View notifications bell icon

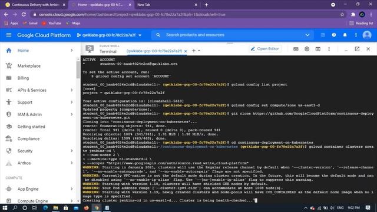(345, 35)
